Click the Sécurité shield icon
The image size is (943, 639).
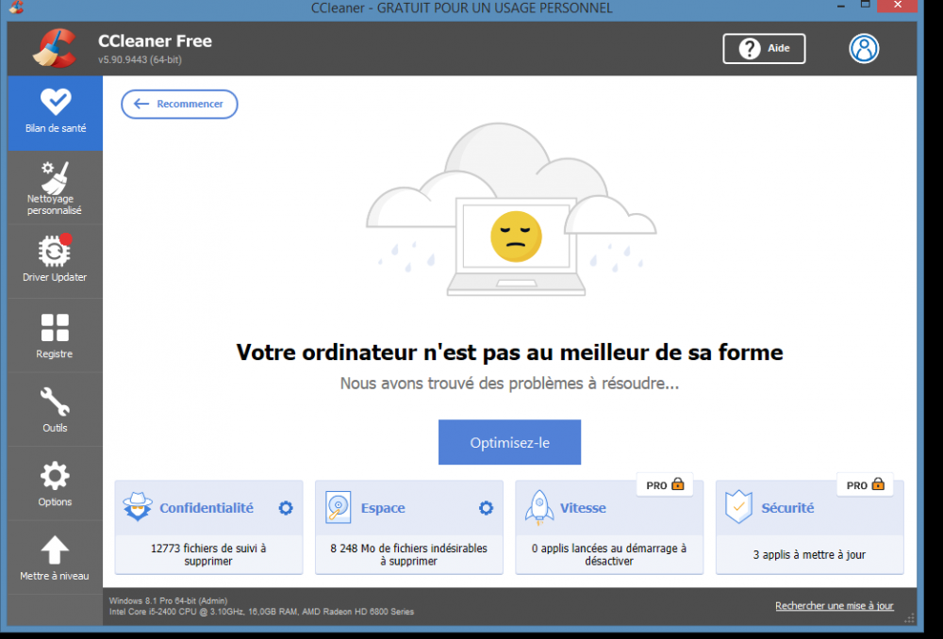(738, 507)
